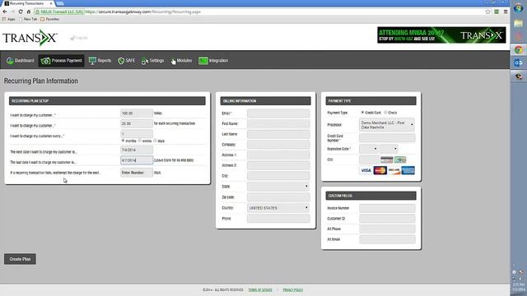Click the Logout link near logo
The height and width of the screenshot is (296, 527).
(79, 38)
